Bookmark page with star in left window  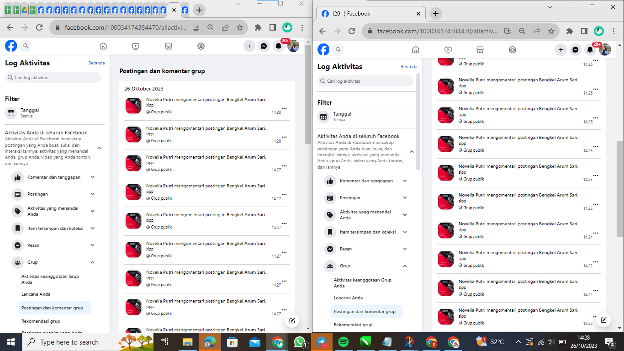click(240, 27)
